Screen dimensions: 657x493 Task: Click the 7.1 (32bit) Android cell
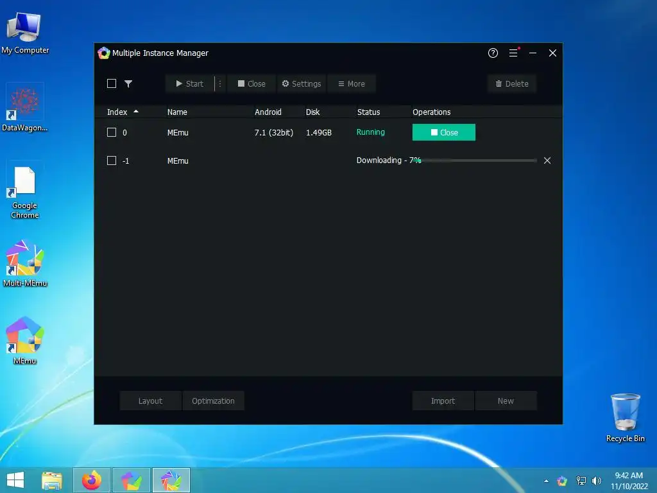click(x=273, y=132)
